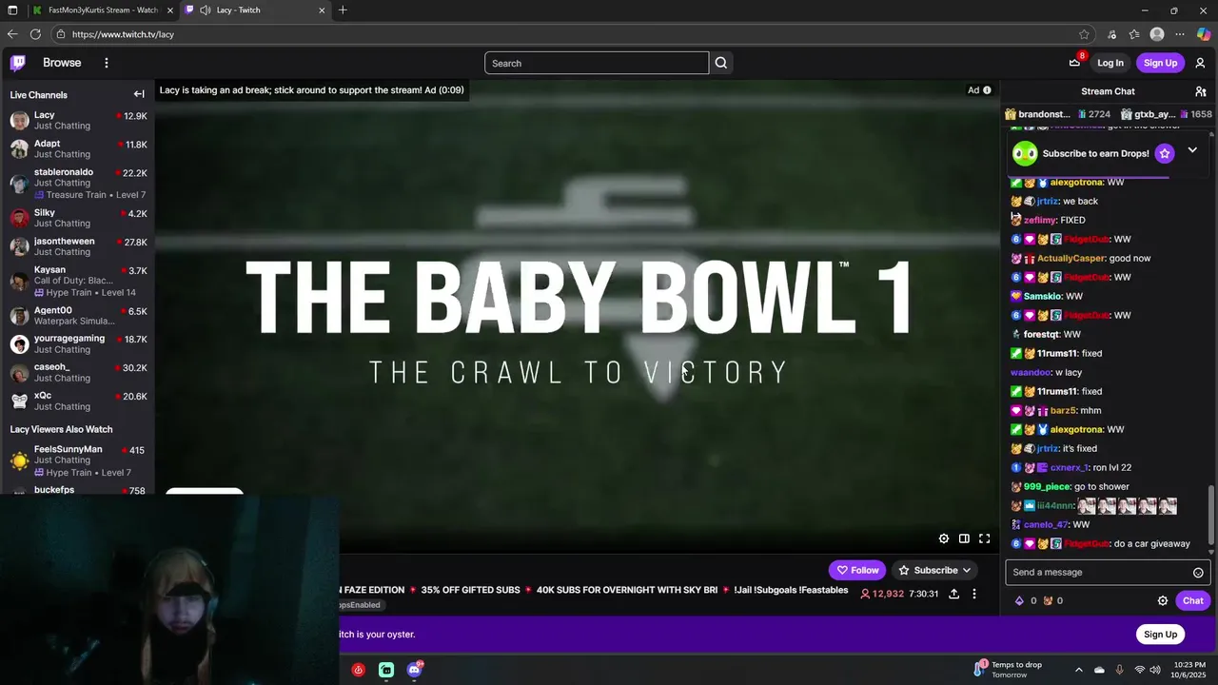The image size is (1218, 685).
Task: Select the Lacy - Twitch tab
Action: click(255, 10)
